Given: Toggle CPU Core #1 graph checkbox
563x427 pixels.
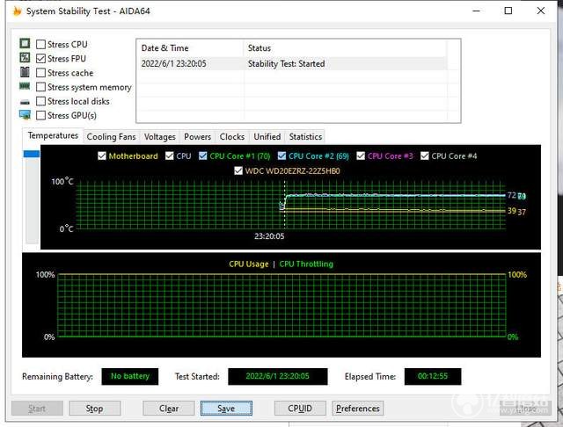Looking at the screenshot, I should 203,156.
